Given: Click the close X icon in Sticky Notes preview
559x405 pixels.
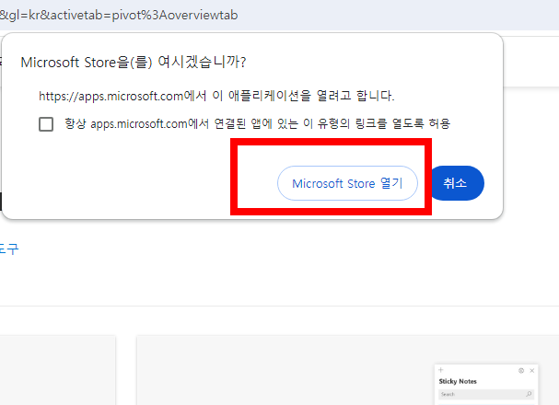Looking at the screenshot, I should (532, 370).
